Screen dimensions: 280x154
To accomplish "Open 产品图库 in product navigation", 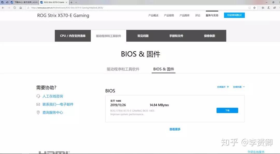I will 185,15.
